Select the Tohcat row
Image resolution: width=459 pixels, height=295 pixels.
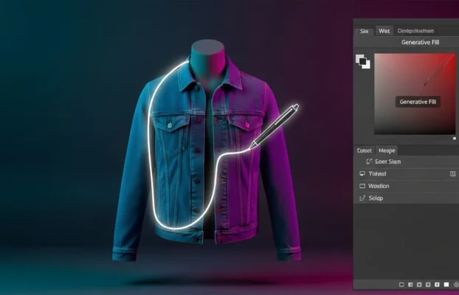(x=407, y=174)
